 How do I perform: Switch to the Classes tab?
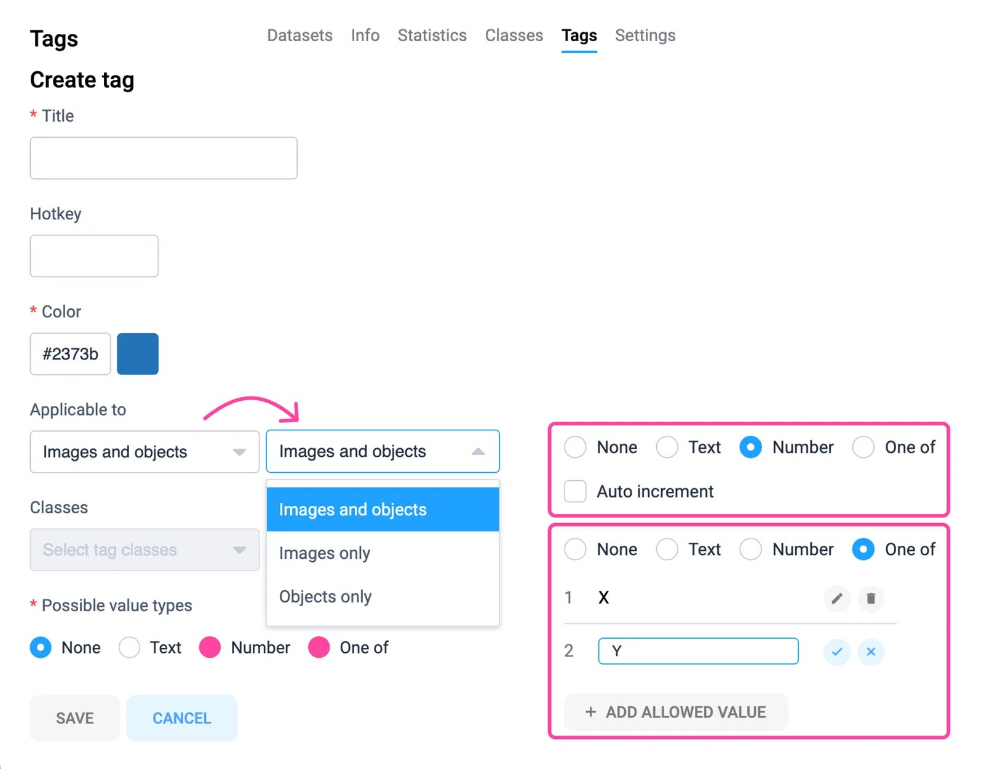point(514,35)
